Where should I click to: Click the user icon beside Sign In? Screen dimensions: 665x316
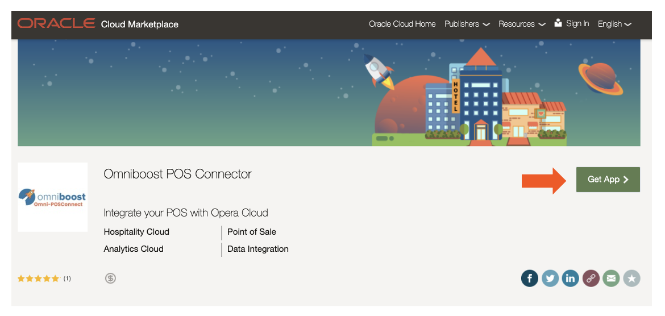558,23
